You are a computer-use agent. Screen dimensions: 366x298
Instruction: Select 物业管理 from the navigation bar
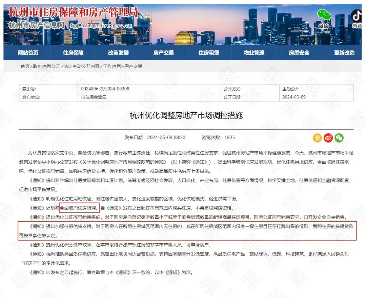point(254,53)
